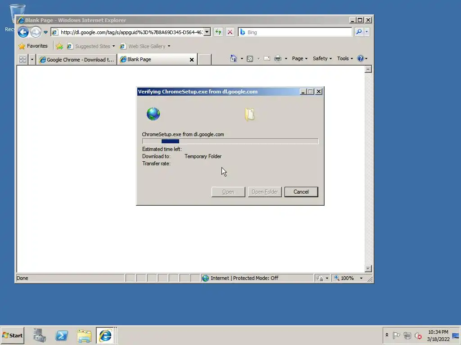The image size is (461, 345).
Task: Open the Favorites star button
Action: [33, 46]
